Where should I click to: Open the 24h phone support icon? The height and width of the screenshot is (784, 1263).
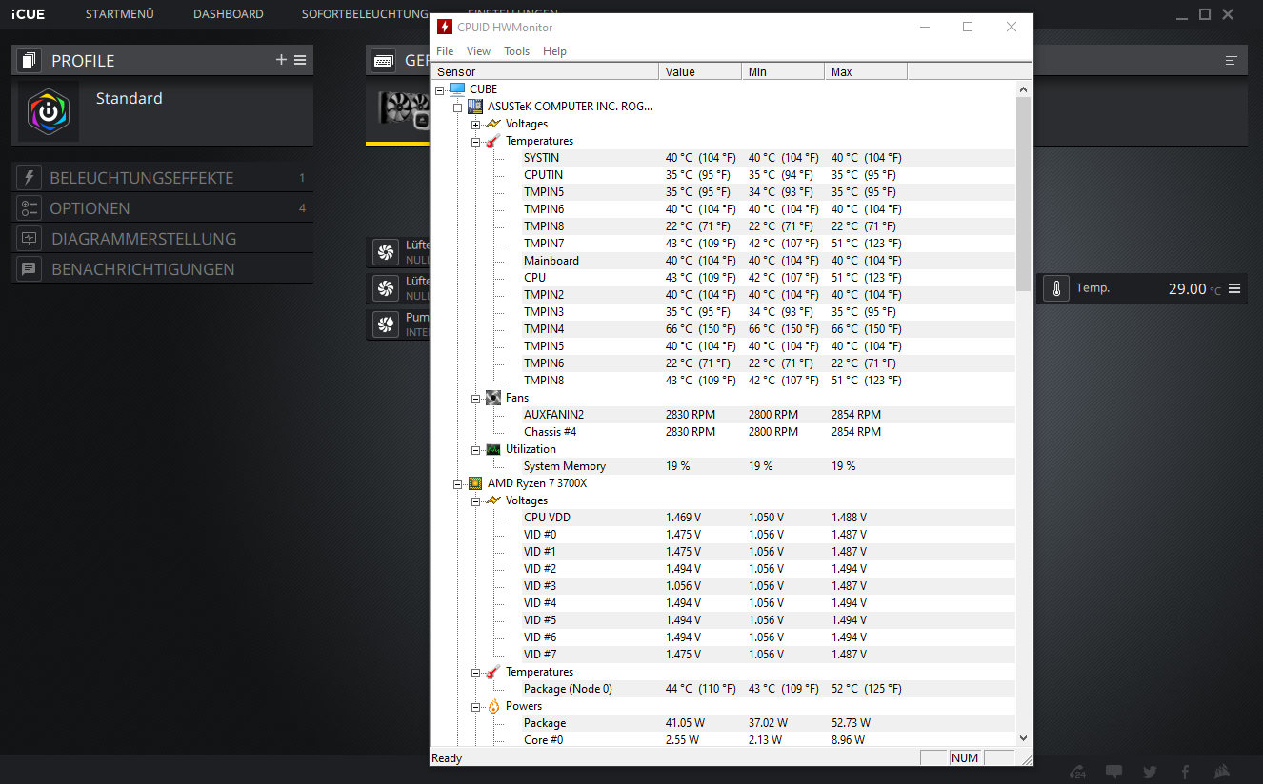click(x=1079, y=772)
